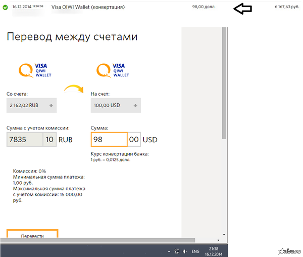Click the USD amount field showing 98
Image resolution: width=303 pixels, height=257 pixels.
click(109, 139)
